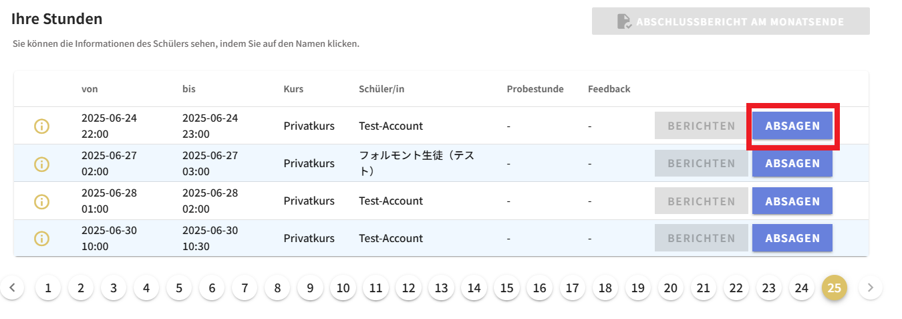Go to page 21

(x=703, y=288)
